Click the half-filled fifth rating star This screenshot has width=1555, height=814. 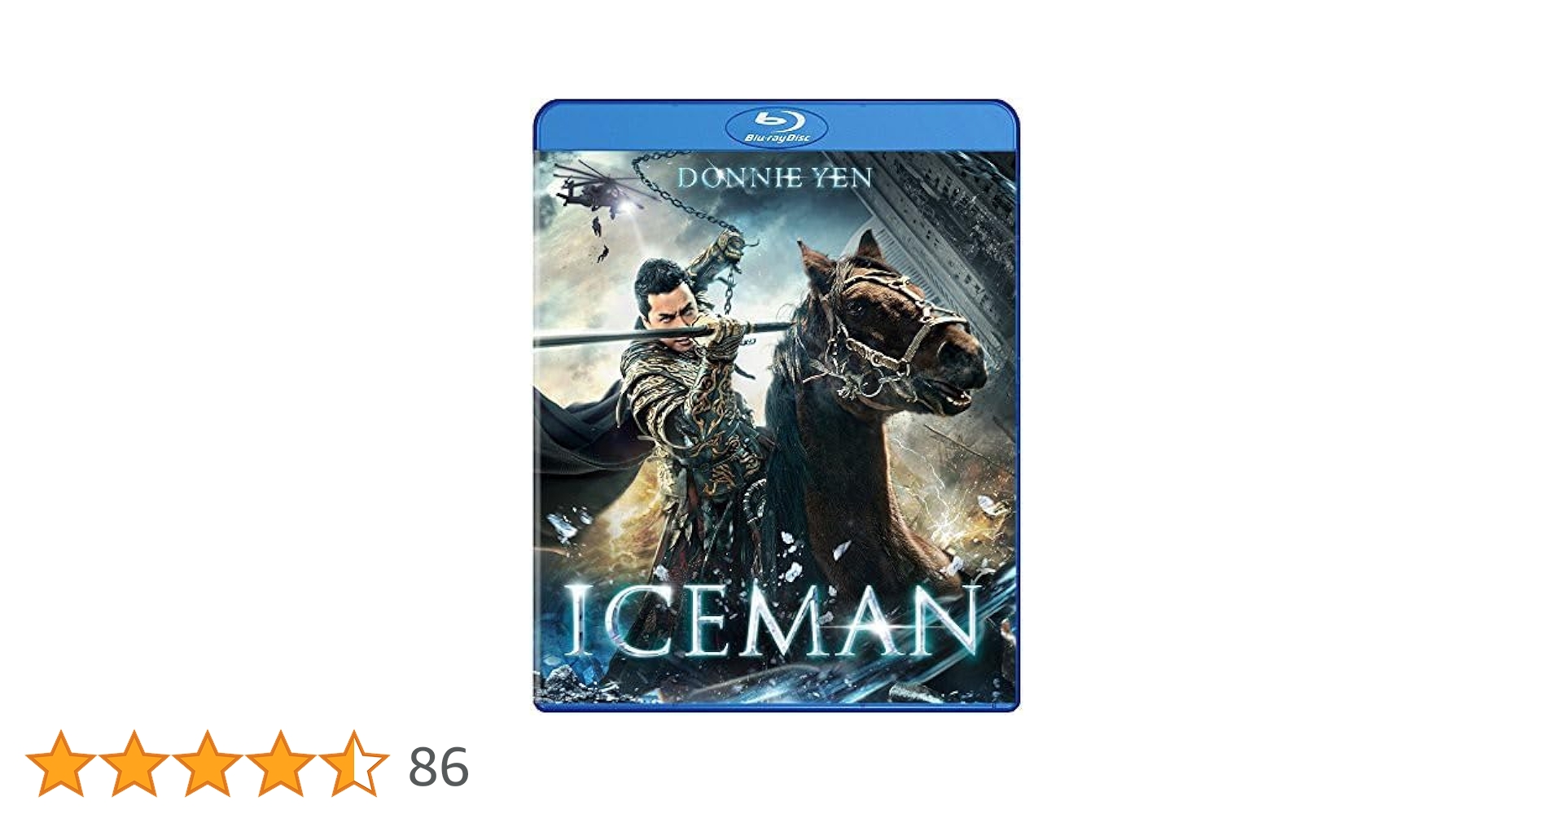coord(354,764)
